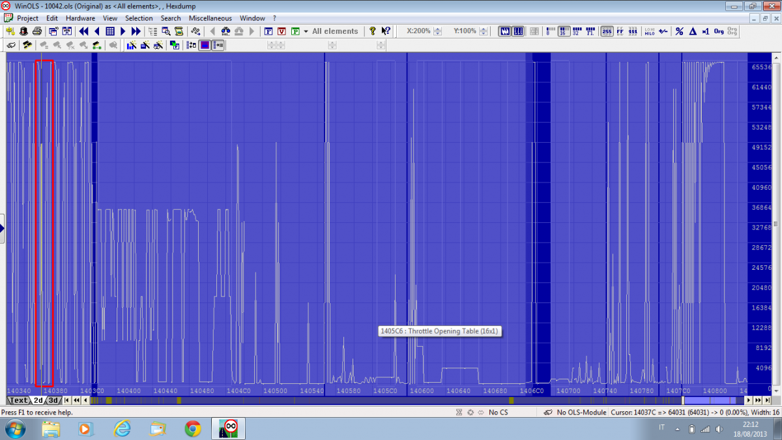Click the plus/minus sign toggle icon
The width and height of the screenshot is (782, 440).
663,31
